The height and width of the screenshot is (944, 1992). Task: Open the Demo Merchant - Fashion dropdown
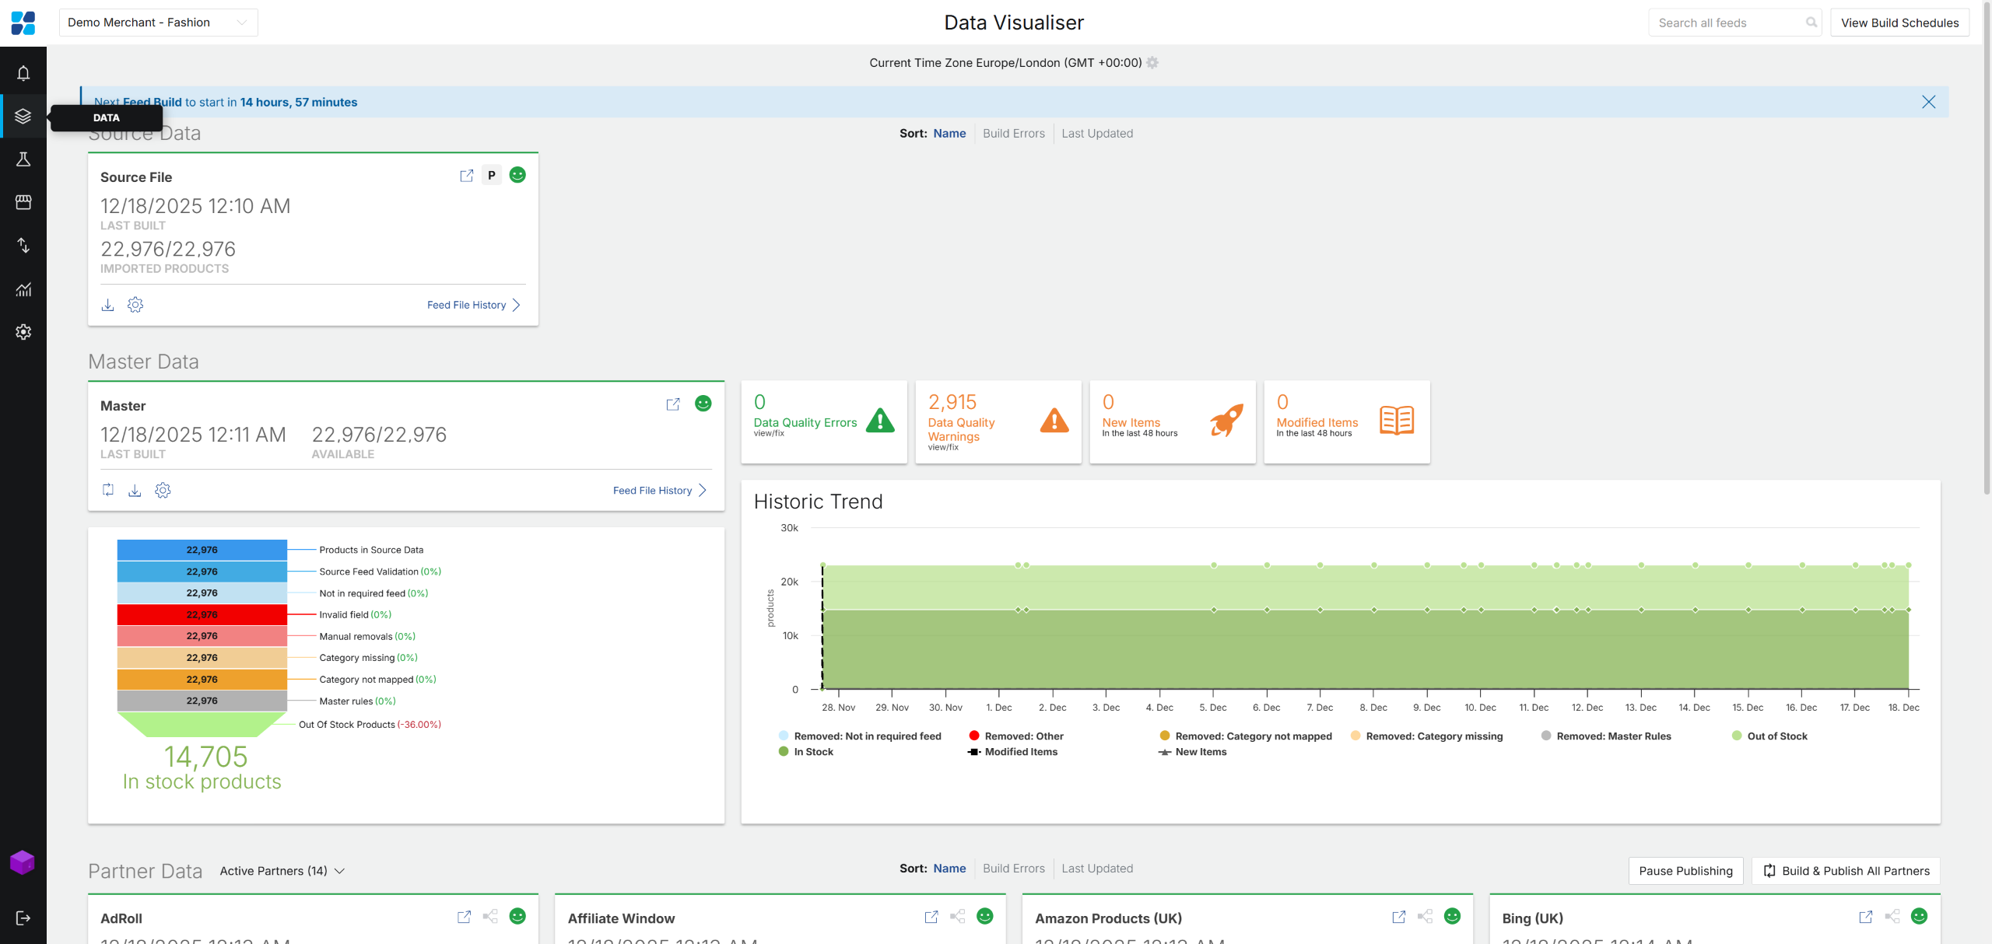[158, 23]
